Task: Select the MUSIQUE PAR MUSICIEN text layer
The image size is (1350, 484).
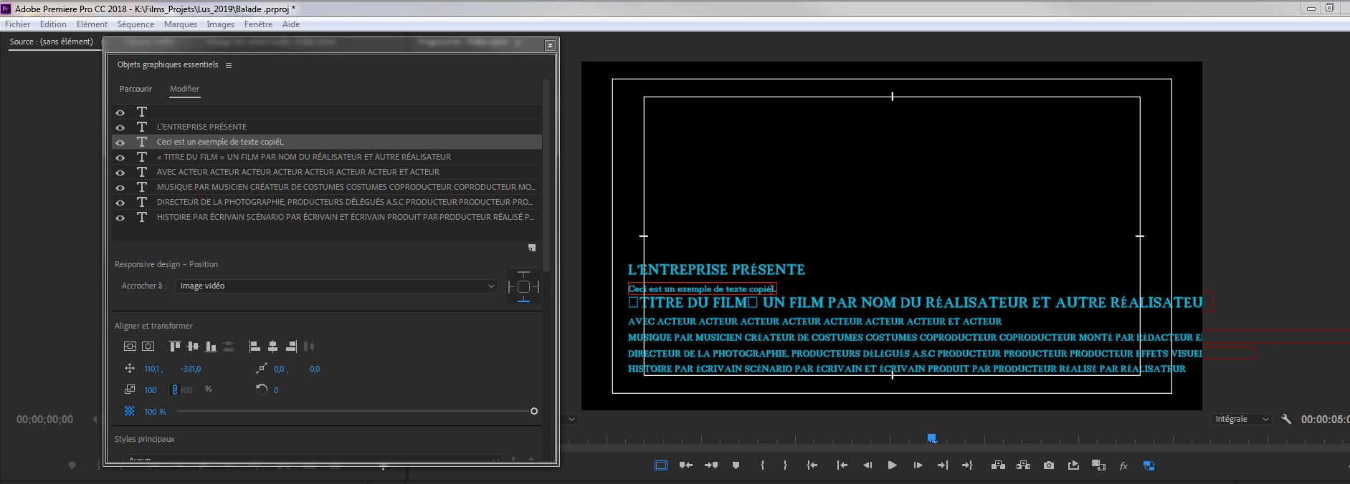Action: click(346, 188)
